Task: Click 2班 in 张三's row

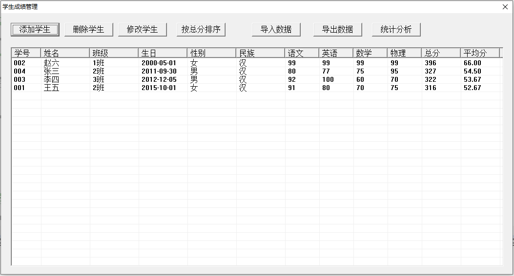Action: coord(98,71)
